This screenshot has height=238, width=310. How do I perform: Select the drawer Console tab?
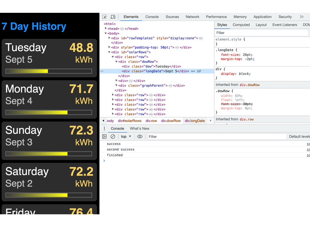118,128
